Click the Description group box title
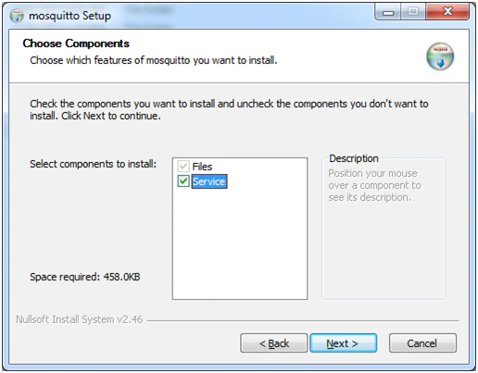 [x=354, y=158]
